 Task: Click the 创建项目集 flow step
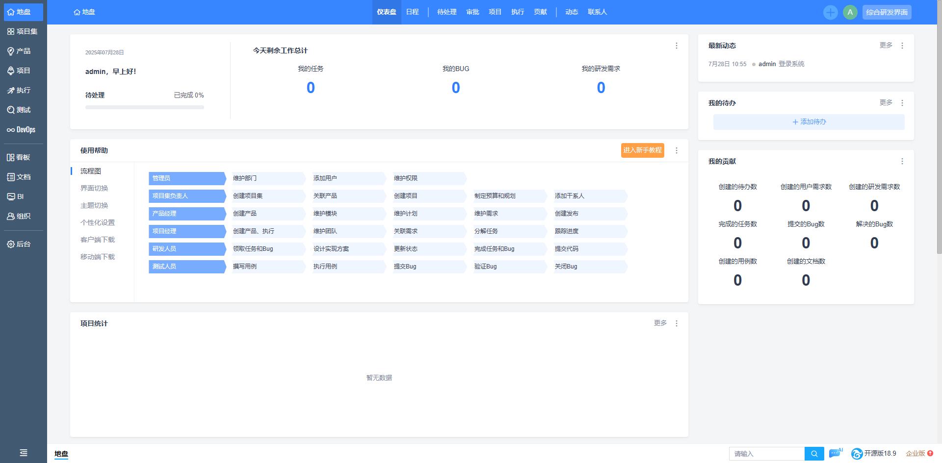click(x=268, y=196)
